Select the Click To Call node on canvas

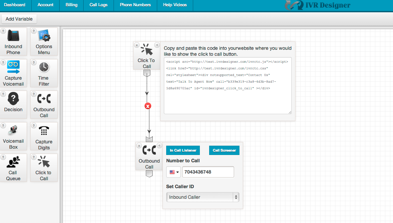point(147,56)
